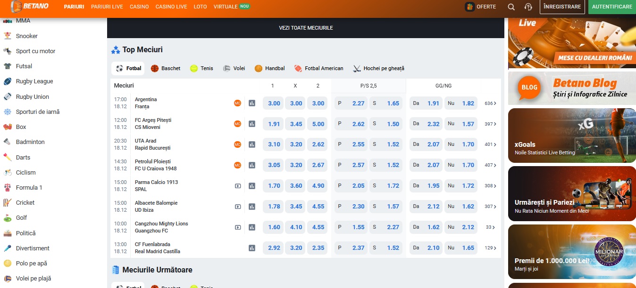Switch to the Baschet tab in Top Meciuri
The height and width of the screenshot is (288, 636).
(166, 68)
